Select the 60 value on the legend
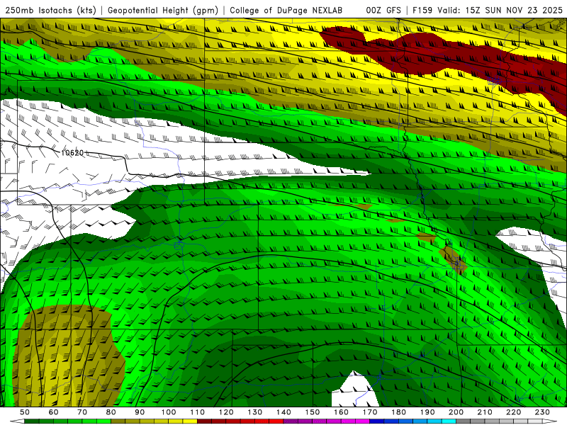 click(x=53, y=412)
